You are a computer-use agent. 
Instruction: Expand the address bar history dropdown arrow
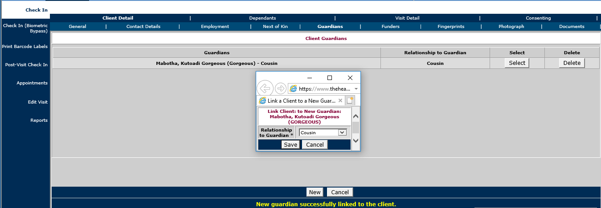[356, 89]
